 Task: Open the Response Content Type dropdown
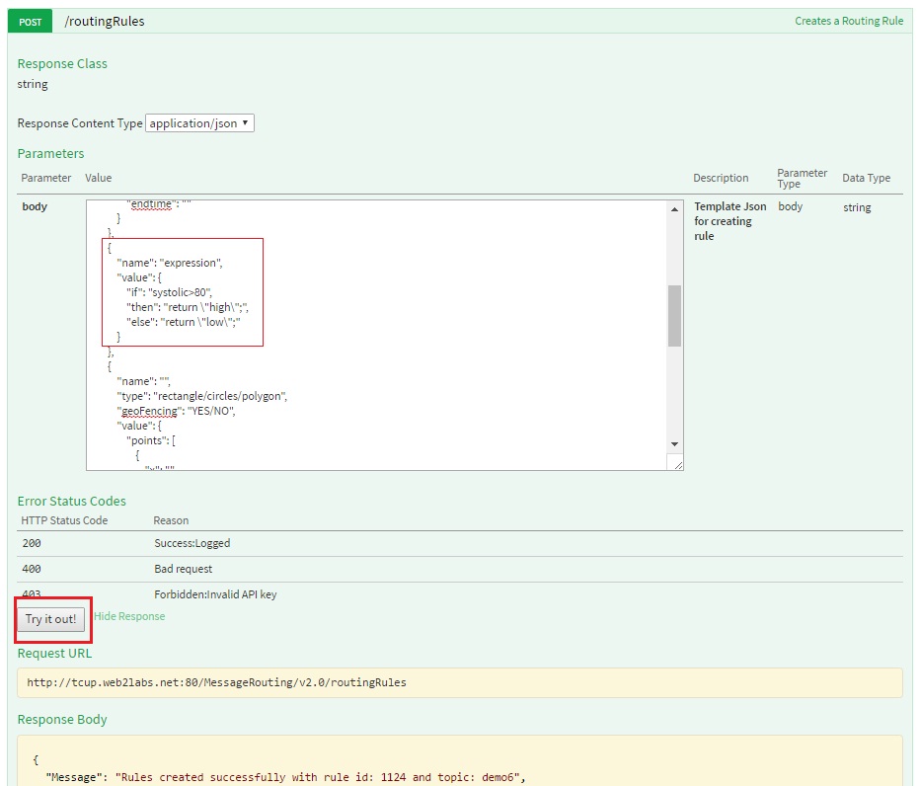(x=199, y=123)
